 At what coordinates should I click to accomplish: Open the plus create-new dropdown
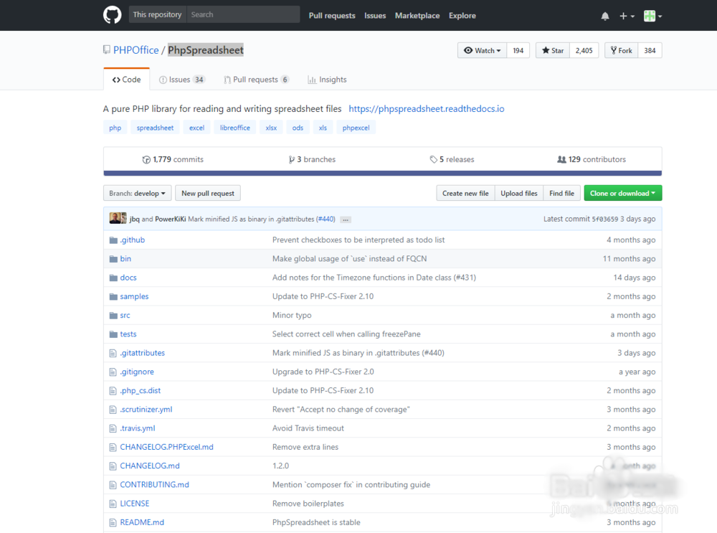coord(627,16)
